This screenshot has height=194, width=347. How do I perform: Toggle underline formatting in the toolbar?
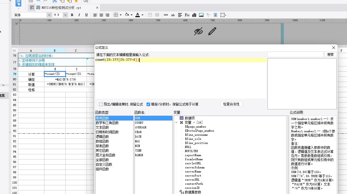(x=86, y=15)
